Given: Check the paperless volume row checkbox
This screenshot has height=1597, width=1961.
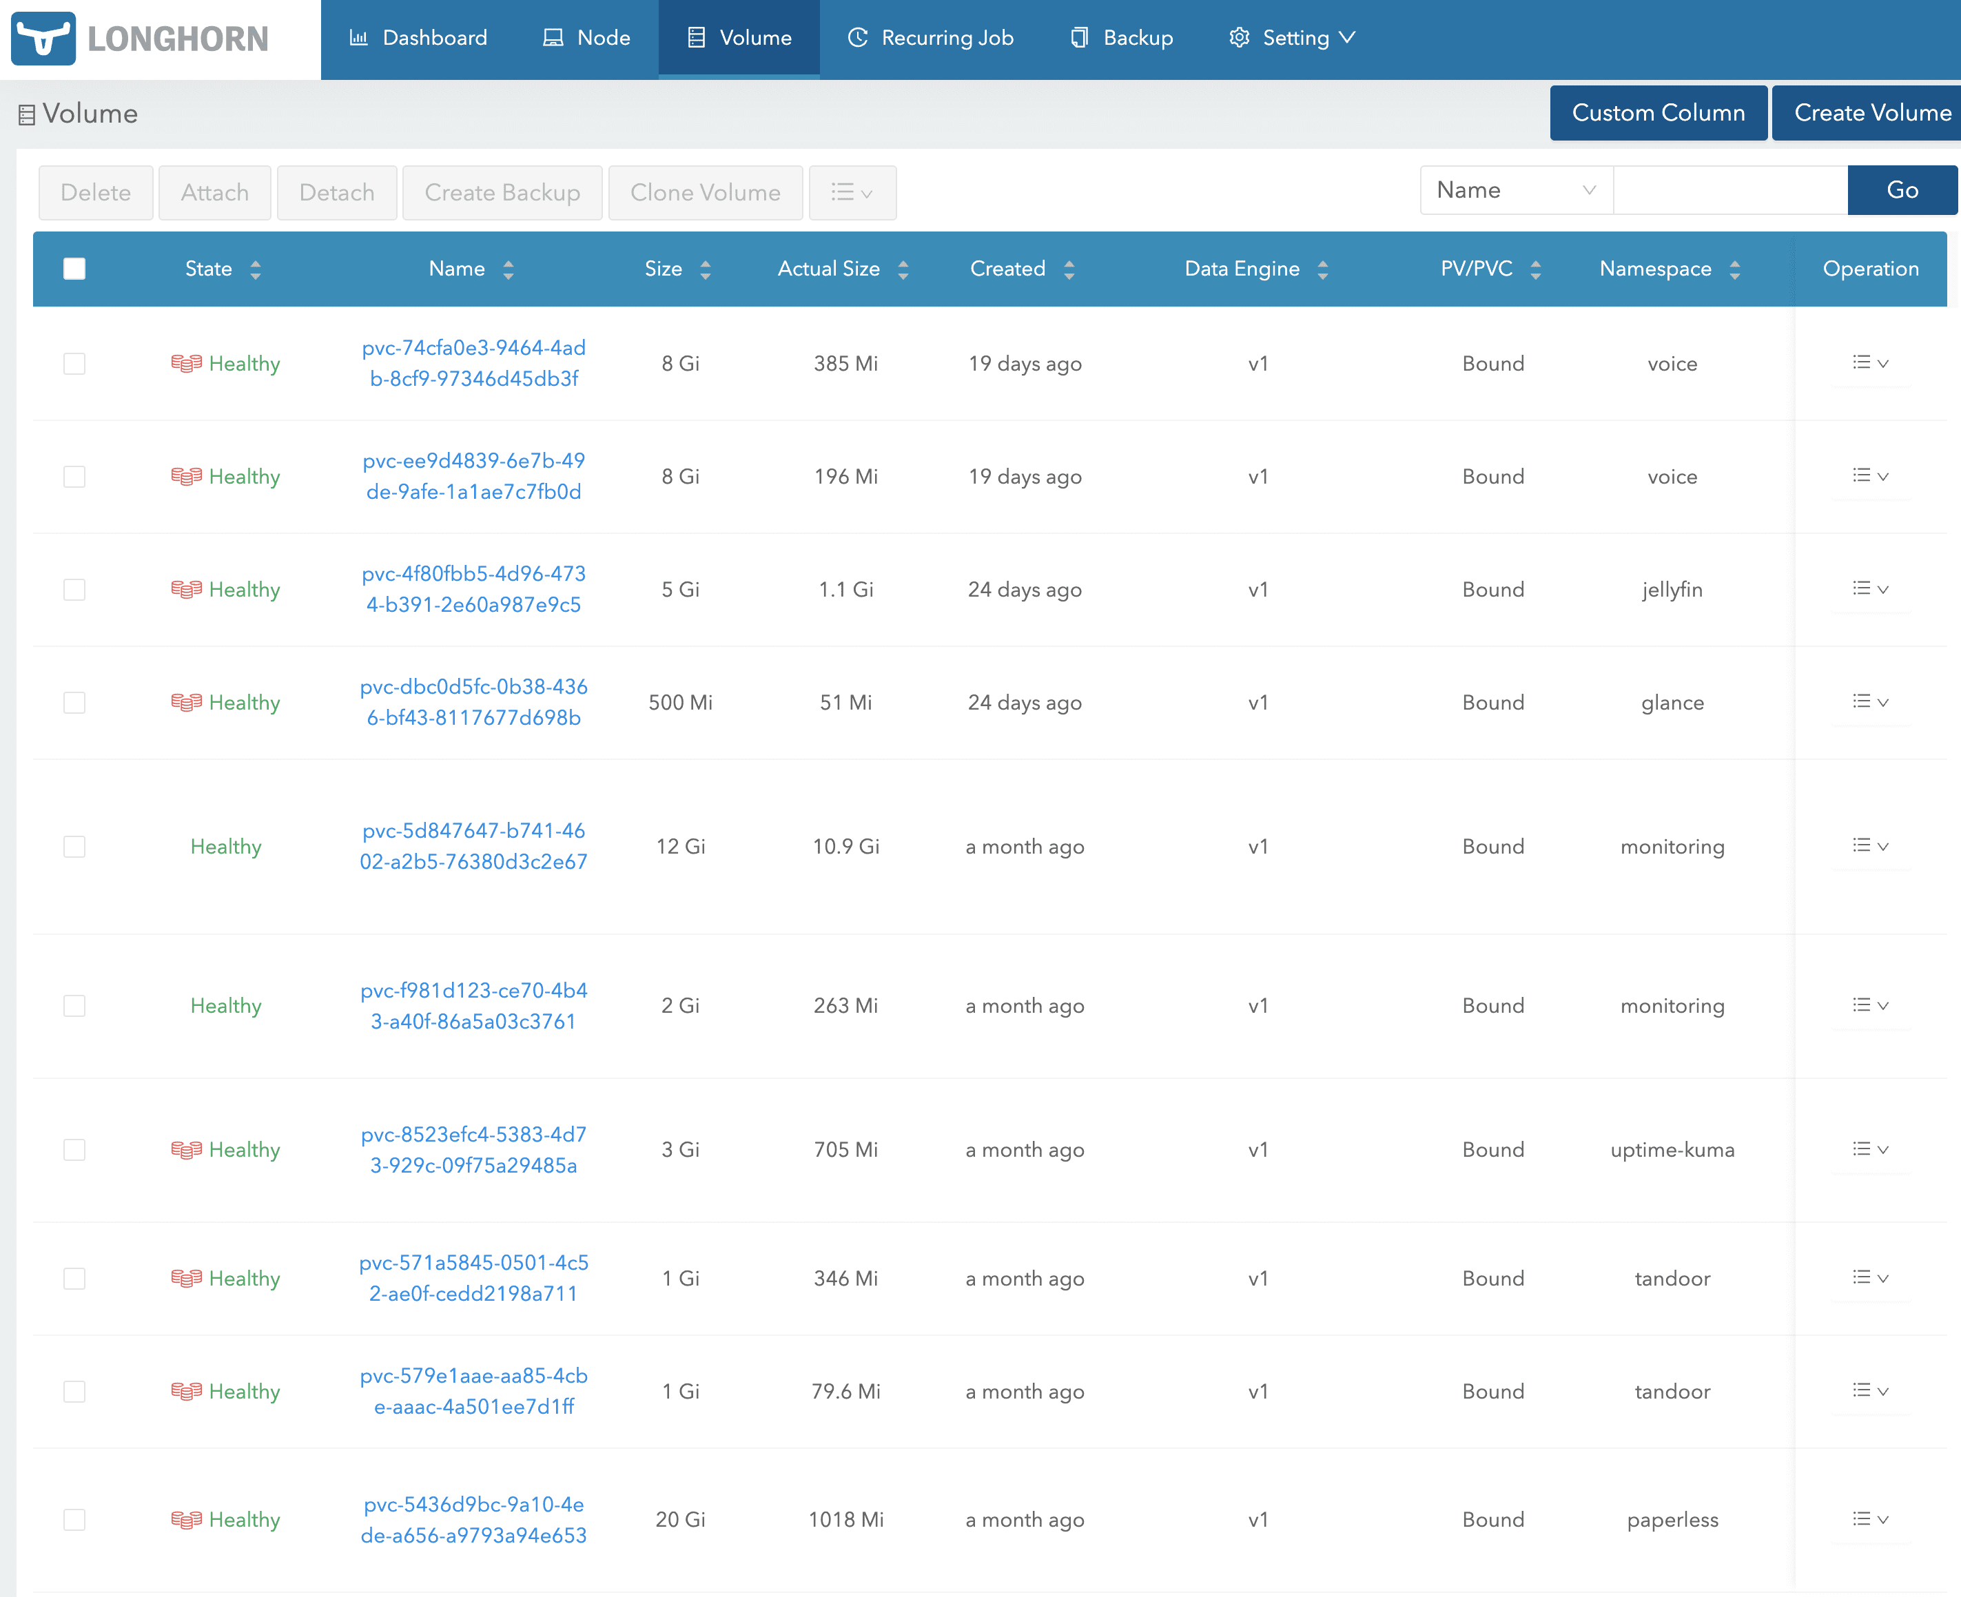Looking at the screenshot, I should coord(74,1520).
